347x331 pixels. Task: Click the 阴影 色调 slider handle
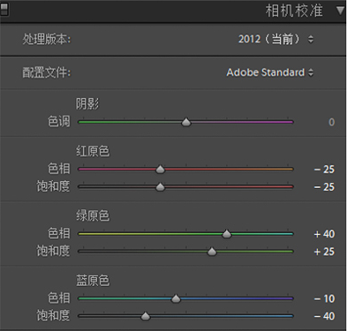click(186, 122)
